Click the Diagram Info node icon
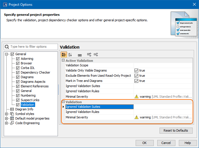The image size is (199, 148). (x=12, y=109)
